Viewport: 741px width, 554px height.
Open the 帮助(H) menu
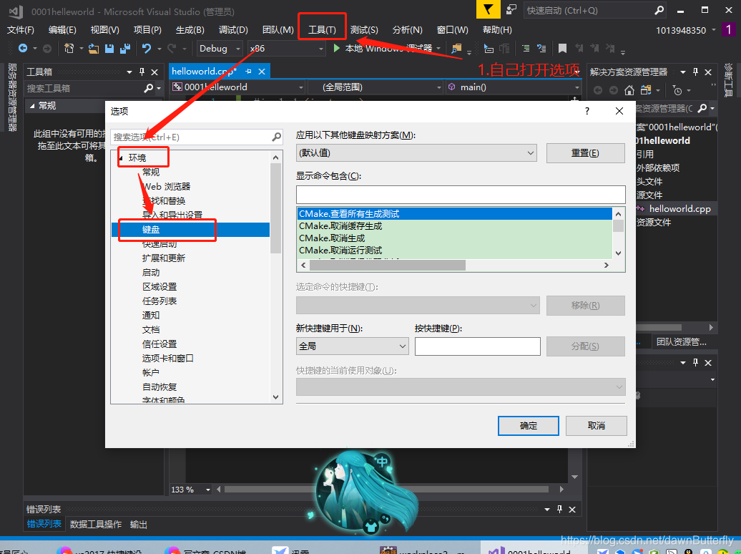[x=497, y=30]
